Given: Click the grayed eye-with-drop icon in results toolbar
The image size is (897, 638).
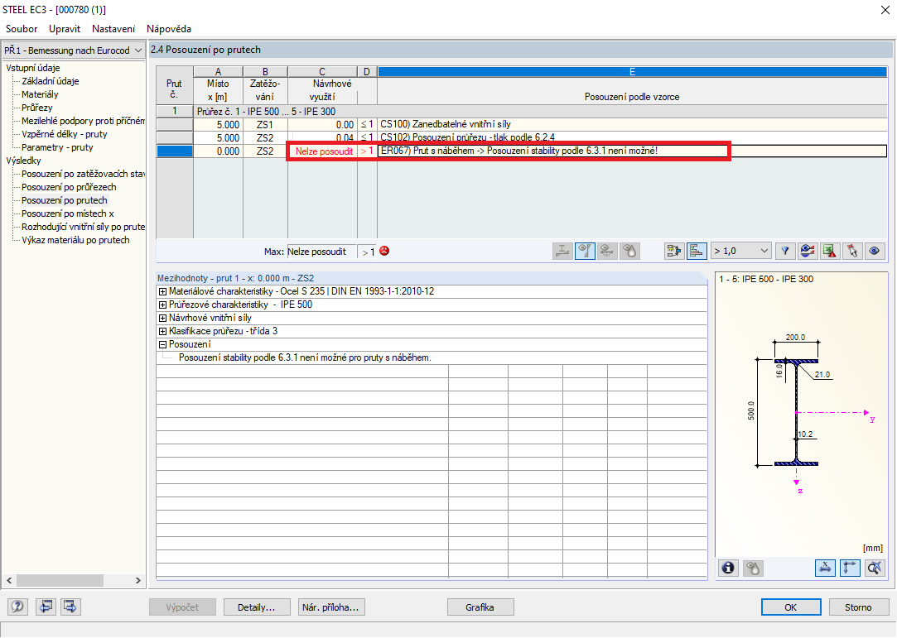Looking at the screenshot, I should pos(629,251).
